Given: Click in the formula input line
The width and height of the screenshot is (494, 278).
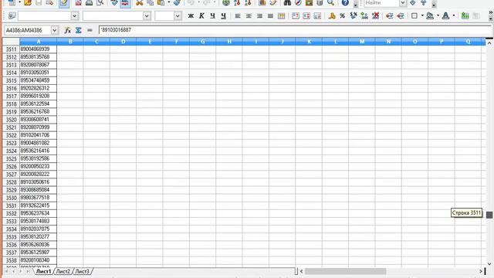Looking at the screenshot, I should click(295, 30).
